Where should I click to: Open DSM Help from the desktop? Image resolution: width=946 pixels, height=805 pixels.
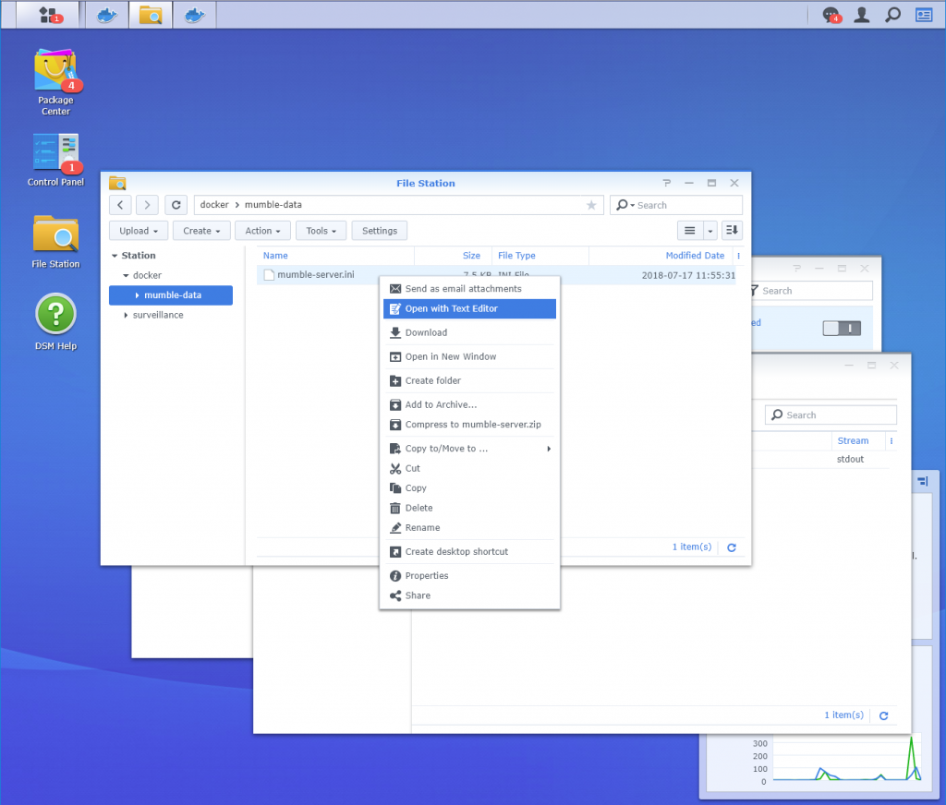tap(55, 311)
